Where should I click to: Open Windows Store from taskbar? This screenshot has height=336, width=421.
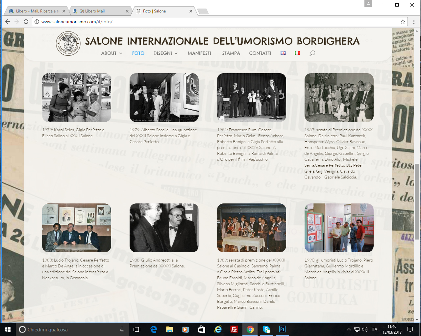[x=202, y=329]
